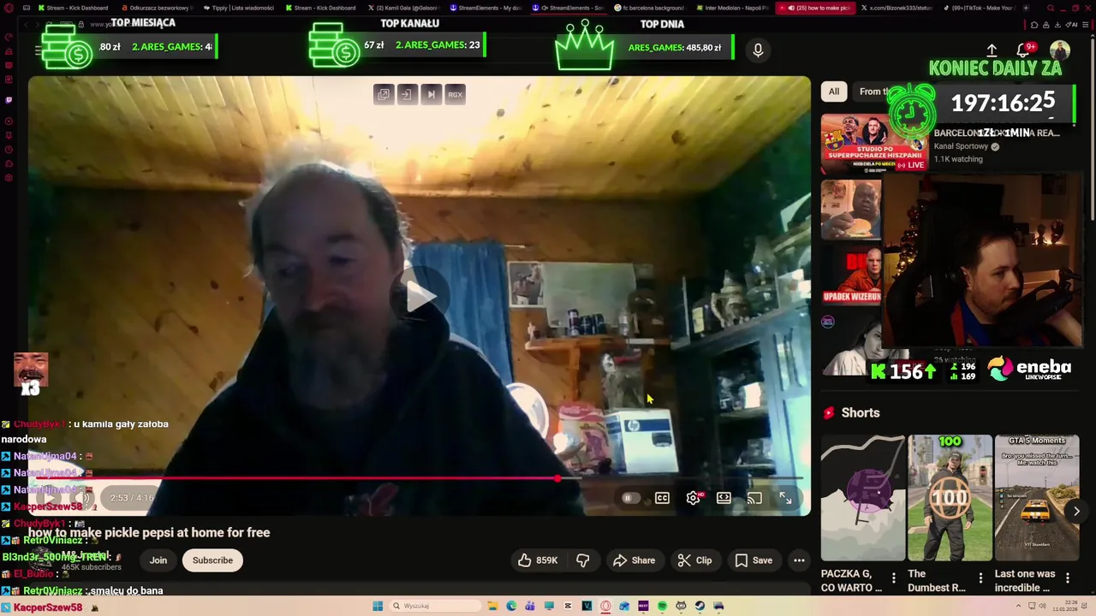
Task: Open Microsoft Edge from taskbar
Action: [x=511, y=606]
